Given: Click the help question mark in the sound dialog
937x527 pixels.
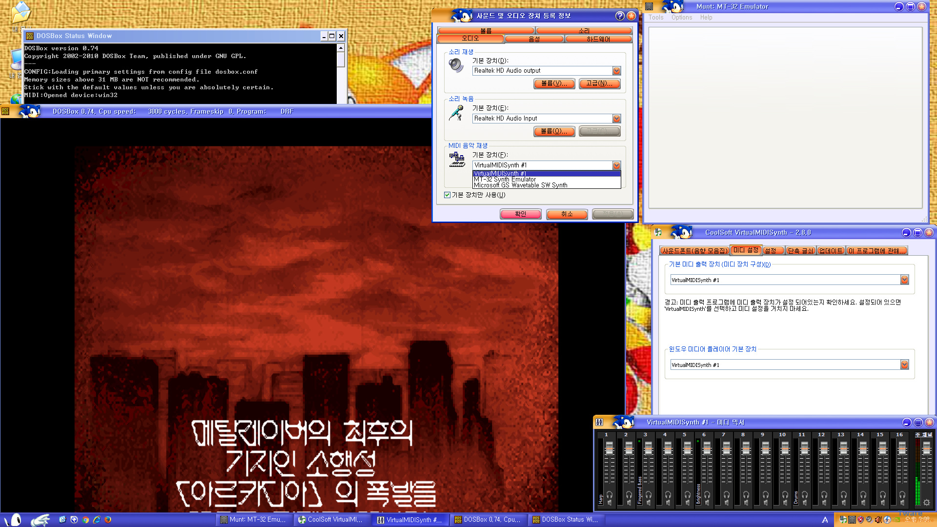Looking at the screenshot, I should pos(620,16).
